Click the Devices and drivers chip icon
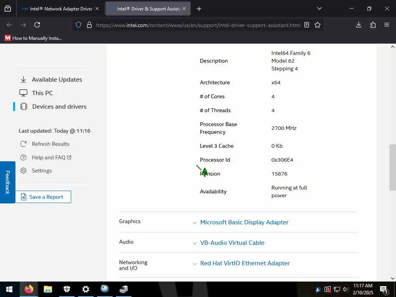Screen dimensions: 396x297 [x=24, y=107]
